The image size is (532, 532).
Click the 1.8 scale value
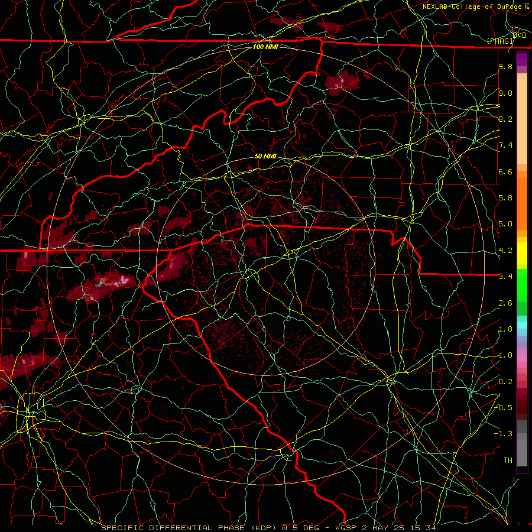coord(505,329)
